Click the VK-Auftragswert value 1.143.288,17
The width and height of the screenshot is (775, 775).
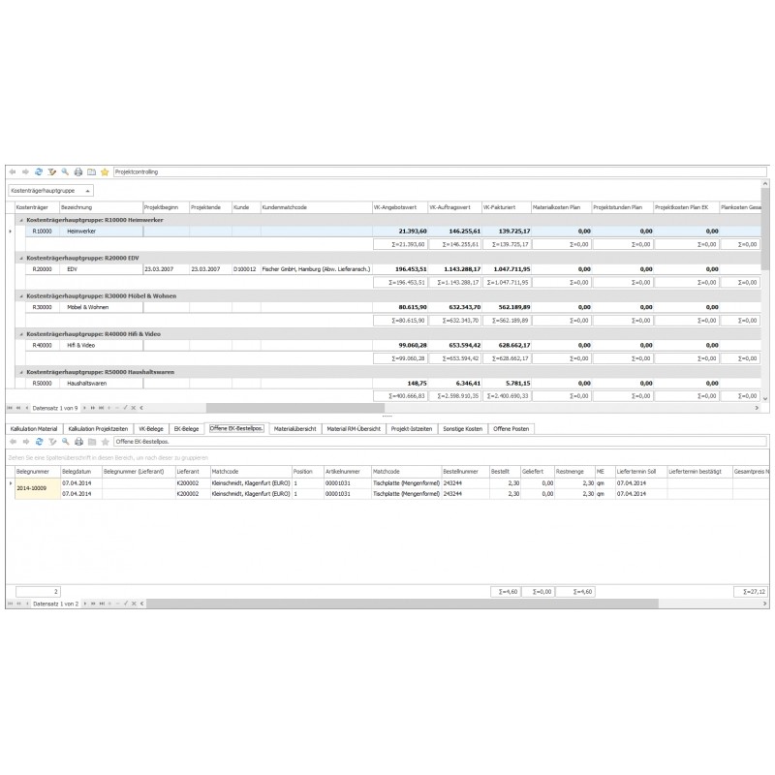click(x=454, y=269)
